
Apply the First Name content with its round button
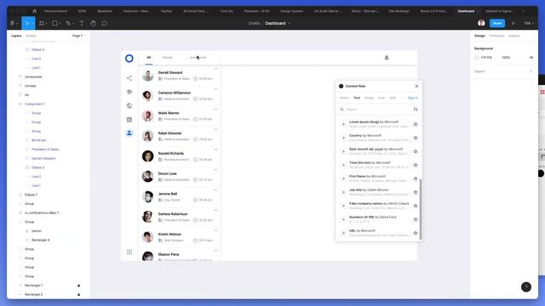pos(343,178)
